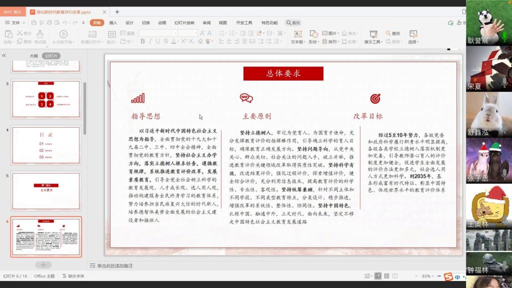Toggle Bold text formatting
This screenshot has height=288, width=512.
142,41
